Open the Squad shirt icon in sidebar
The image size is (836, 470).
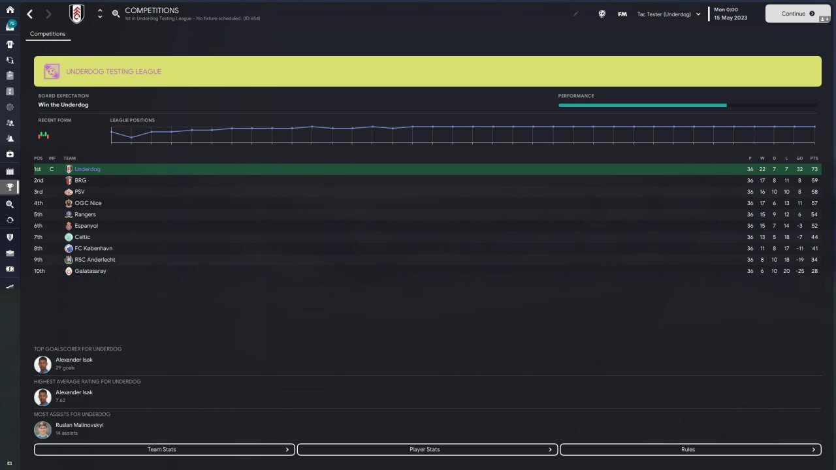10,44
